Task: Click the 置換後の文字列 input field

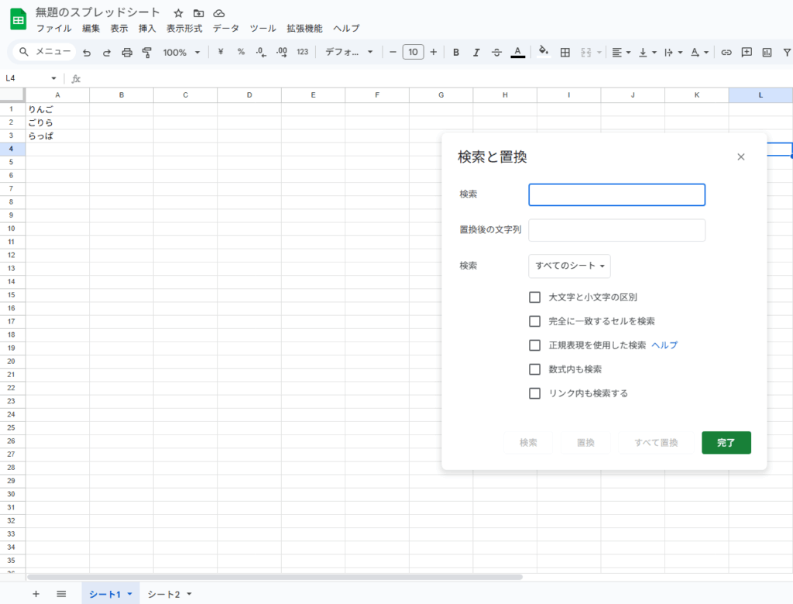Action: (616, 230)
